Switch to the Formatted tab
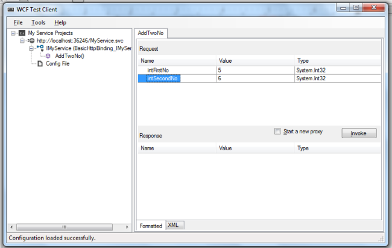The width and height of the screenshot is (392, 248). 151,226
